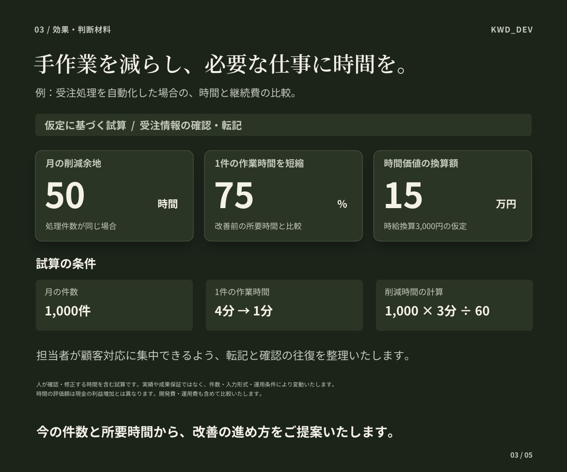Click the % unit next to 75
Image resolution: width=567 pixels, height=472 pixels.
[x=342, y=204]
